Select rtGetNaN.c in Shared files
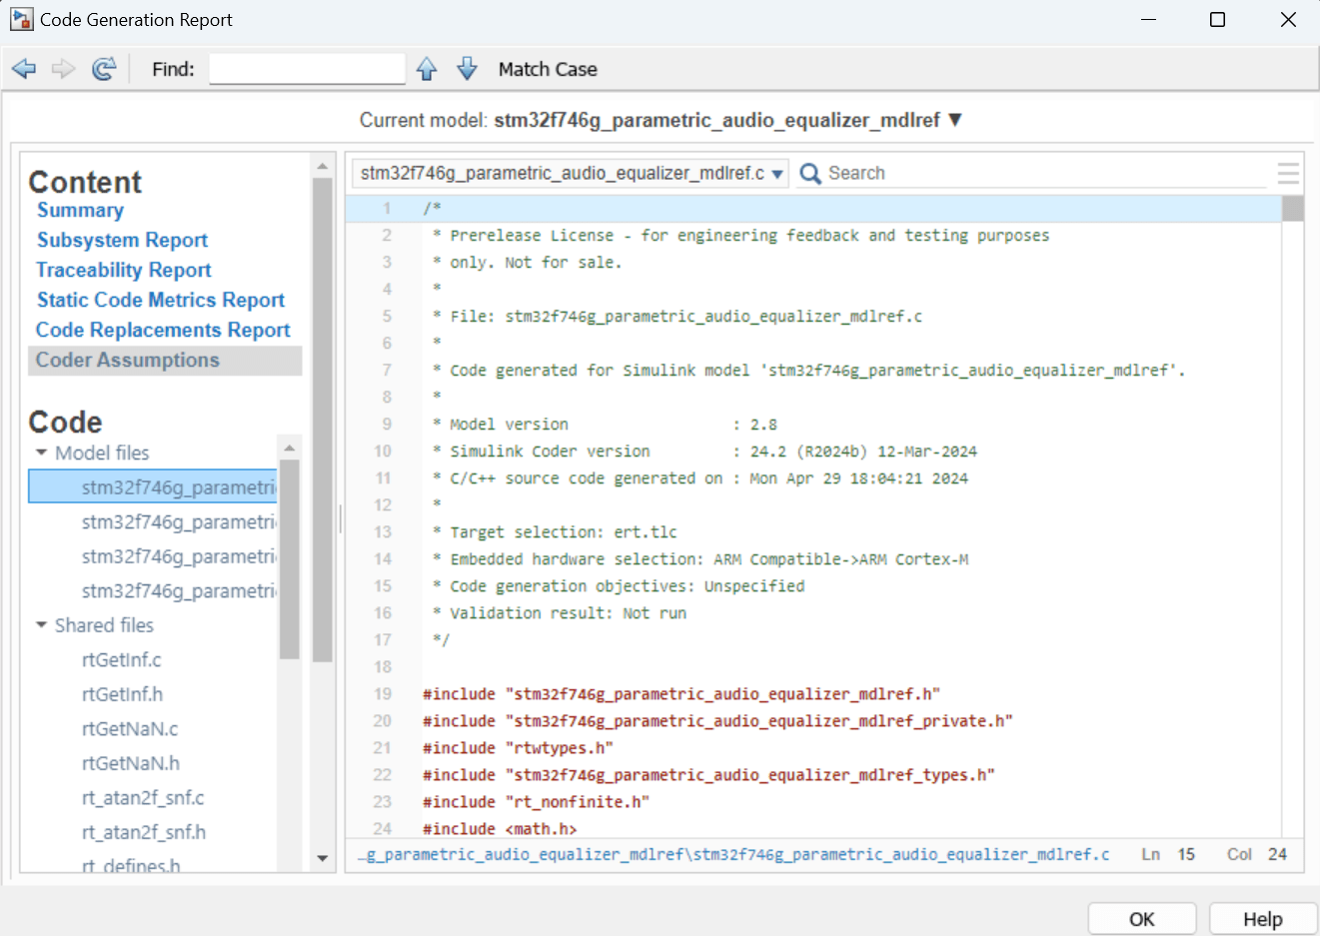Image resolution: width=1320 pixels, height=936 pixels. [x=130, y=729]
